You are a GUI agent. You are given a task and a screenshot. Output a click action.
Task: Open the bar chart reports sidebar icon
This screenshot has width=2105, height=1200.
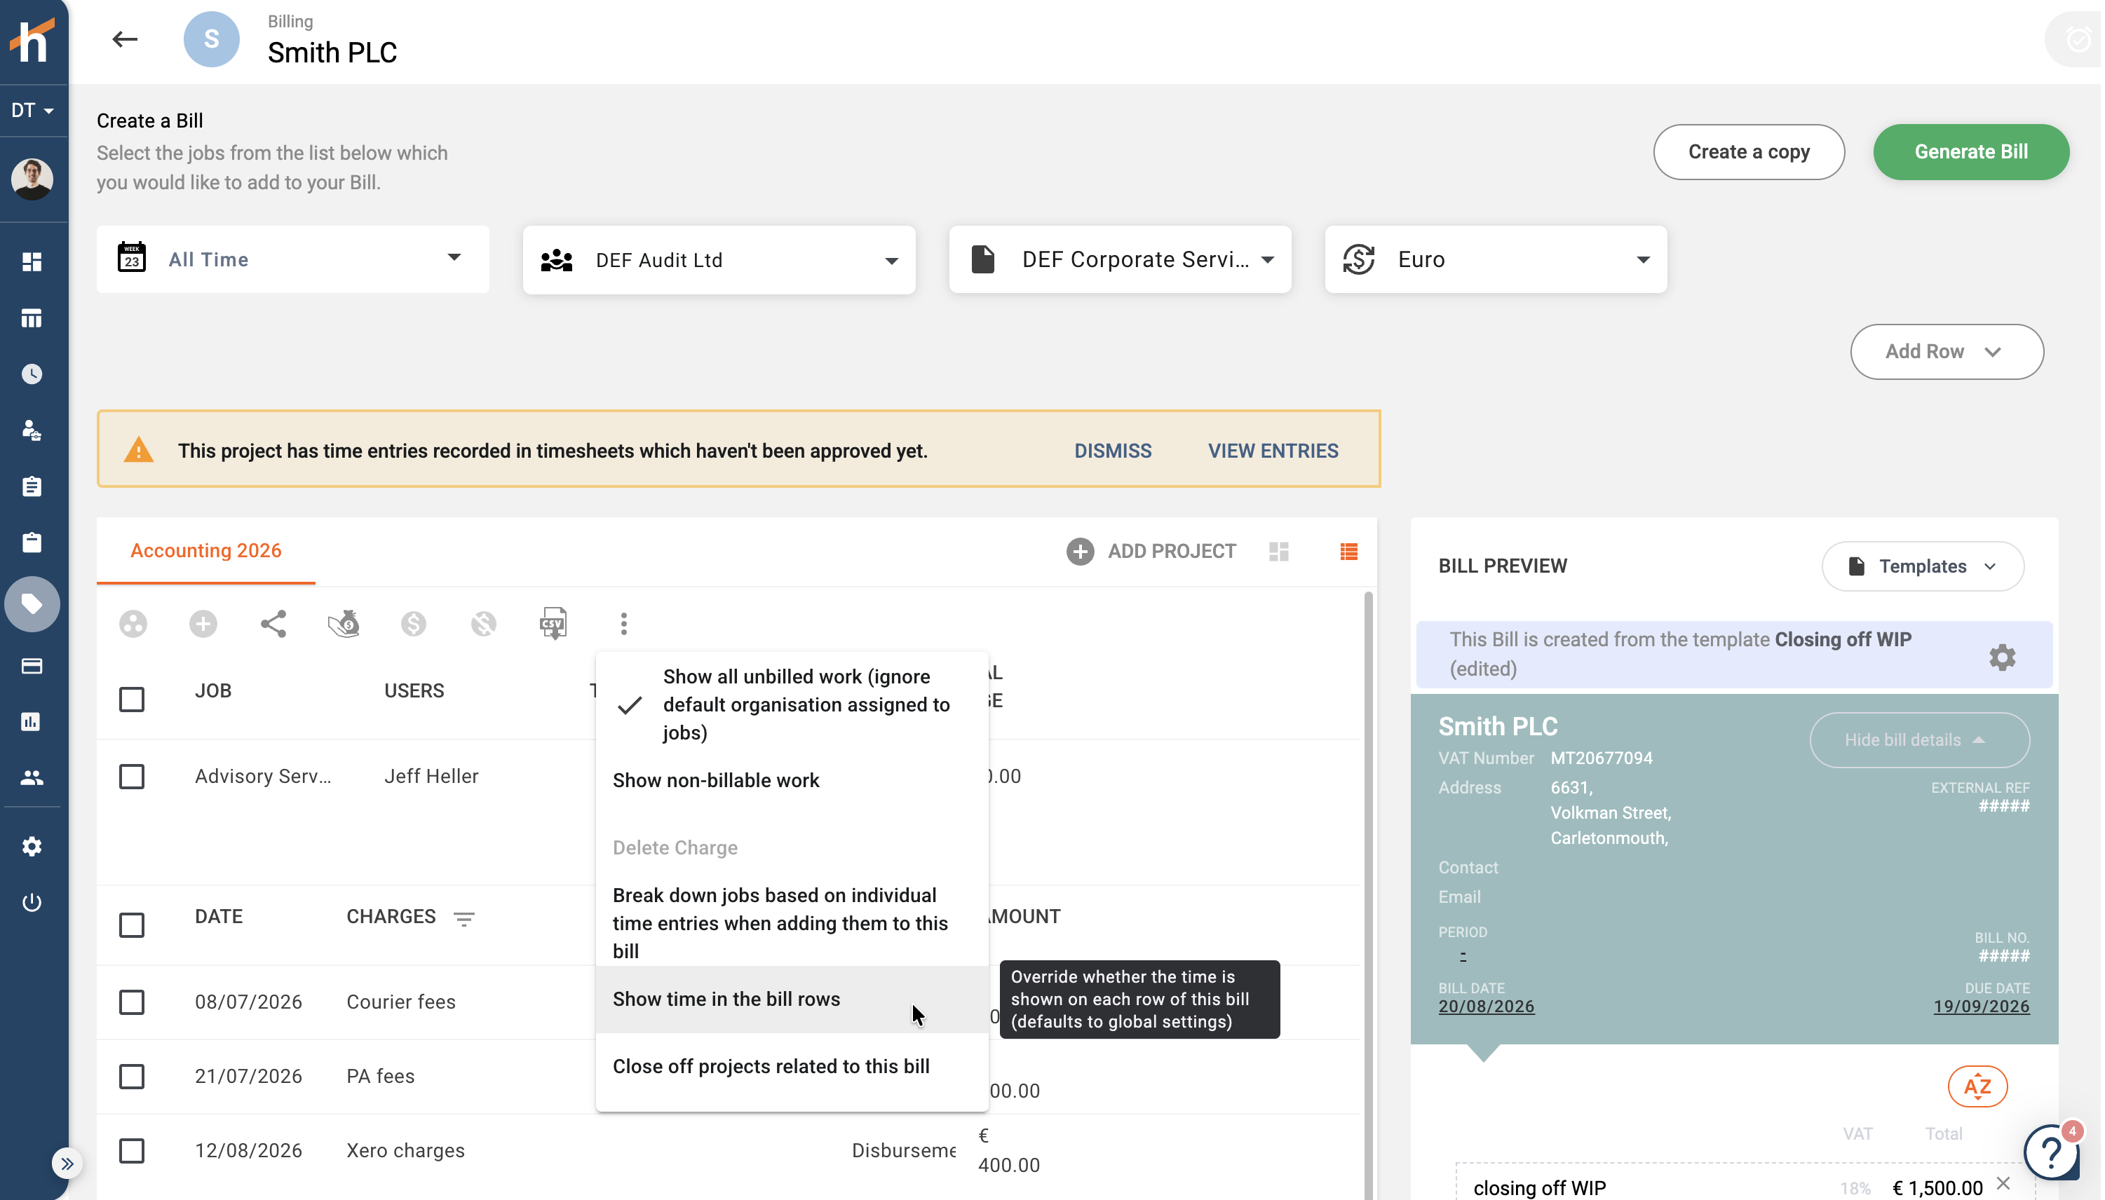tap(32, 721)
